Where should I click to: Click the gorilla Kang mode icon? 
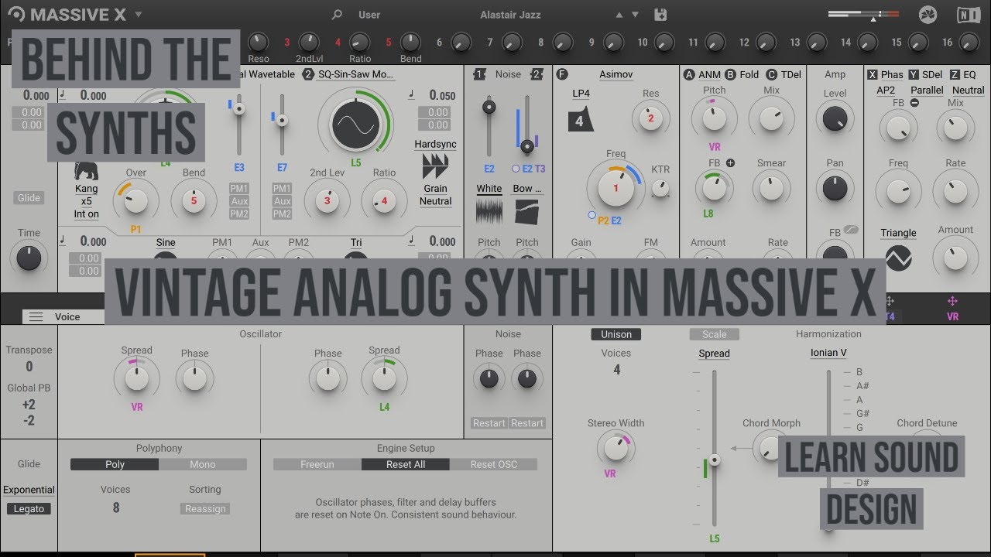(x=87, y=170)
